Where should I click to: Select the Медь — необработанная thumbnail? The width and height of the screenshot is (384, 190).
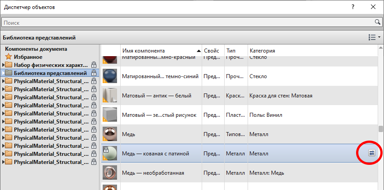pos(110,172)
